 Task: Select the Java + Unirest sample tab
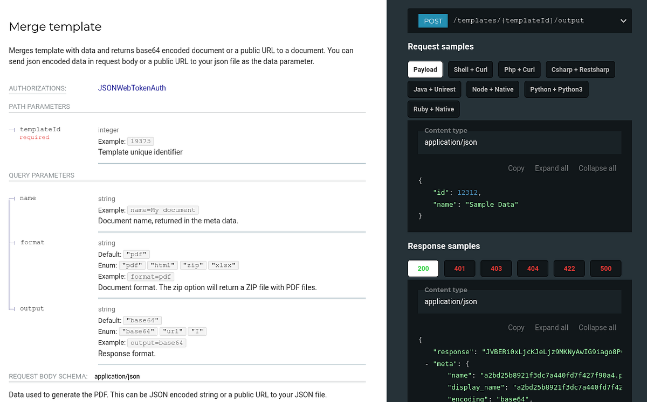434,89
